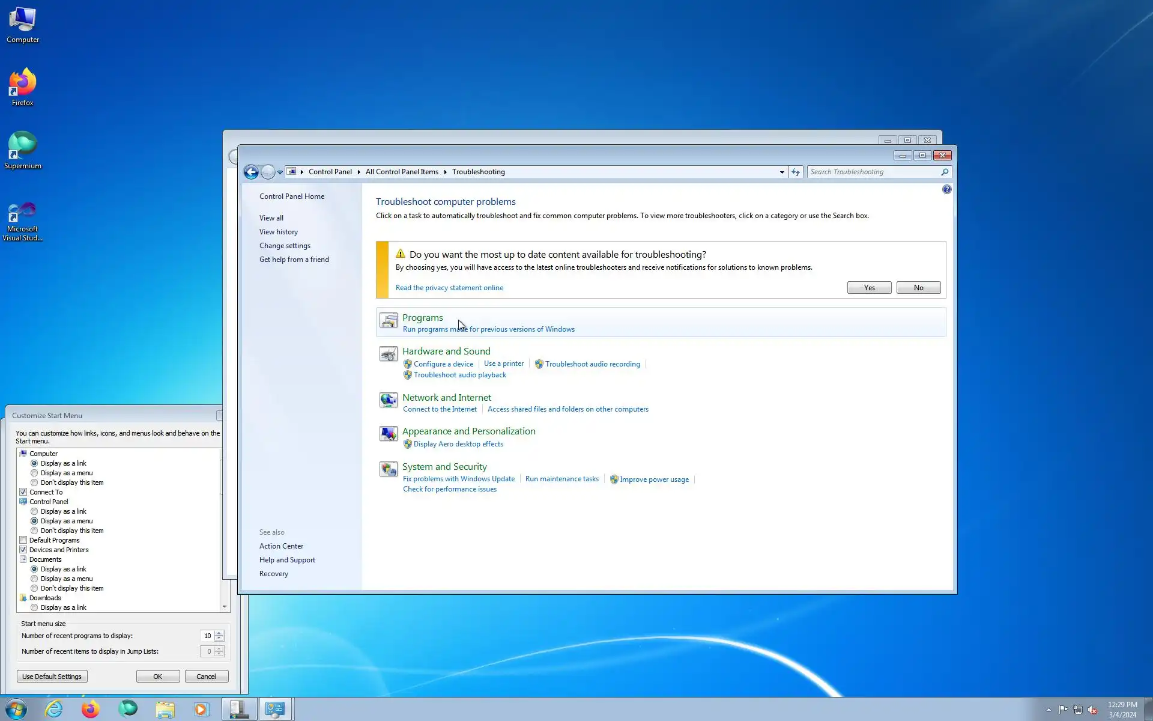Select Computer's Display as a menu option
Image resolution: width=1153 pixels, height=721 pixels.
34,473
